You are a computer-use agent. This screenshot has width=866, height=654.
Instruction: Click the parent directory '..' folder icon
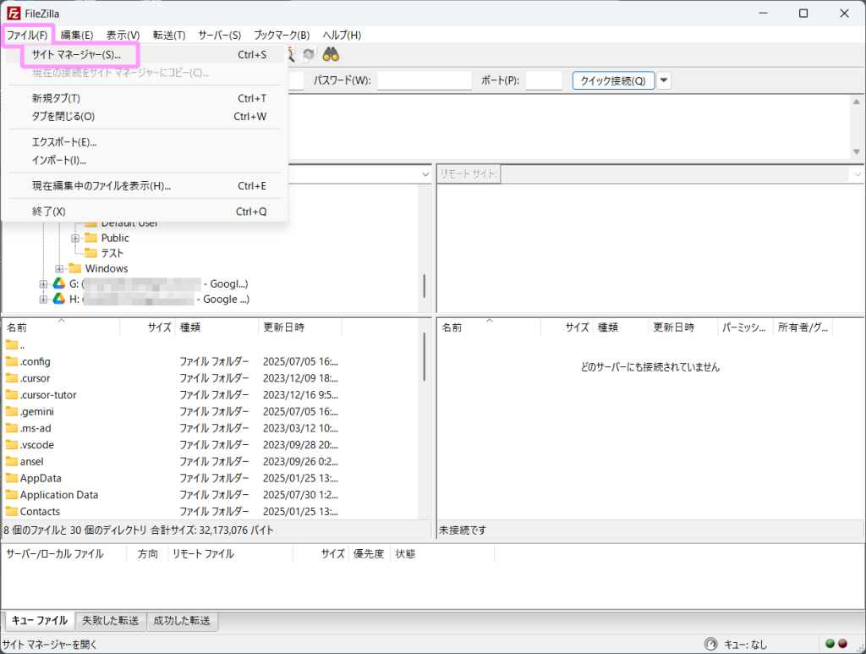tap(12, 344)
